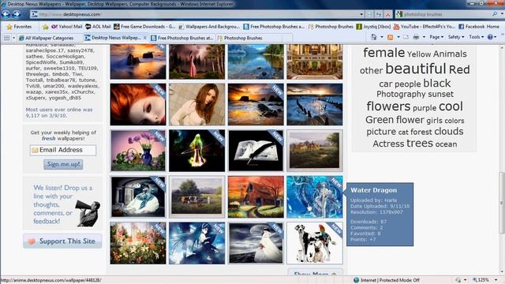The width and height of the screenshot is (505, 284).
Task: Click the Read Mail envelope icon
Action: click(x=406, y=37)
